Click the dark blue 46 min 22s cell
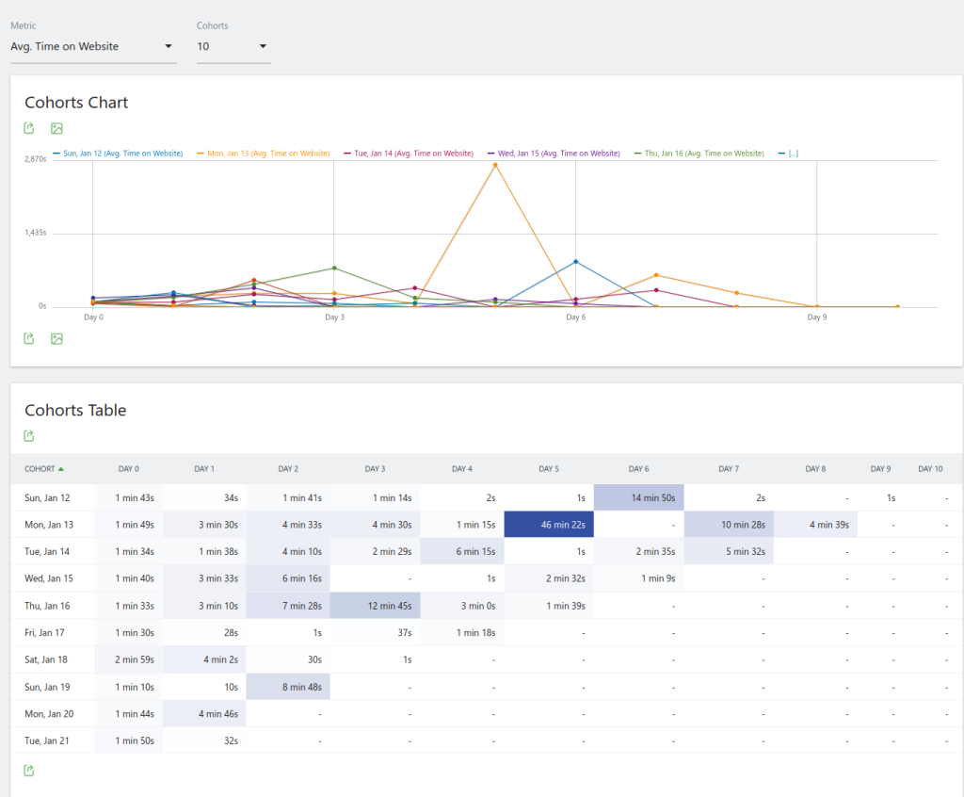Viewport: 964px width, 797px height. tap(548, 525)
